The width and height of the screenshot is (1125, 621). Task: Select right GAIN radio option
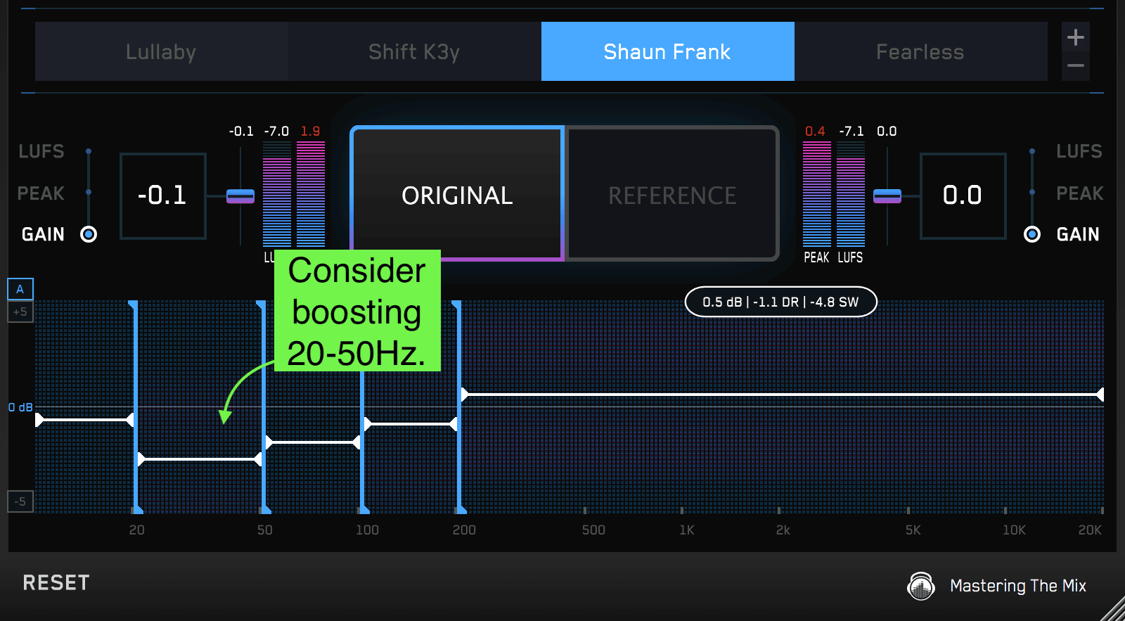[x=1031, y=234]
